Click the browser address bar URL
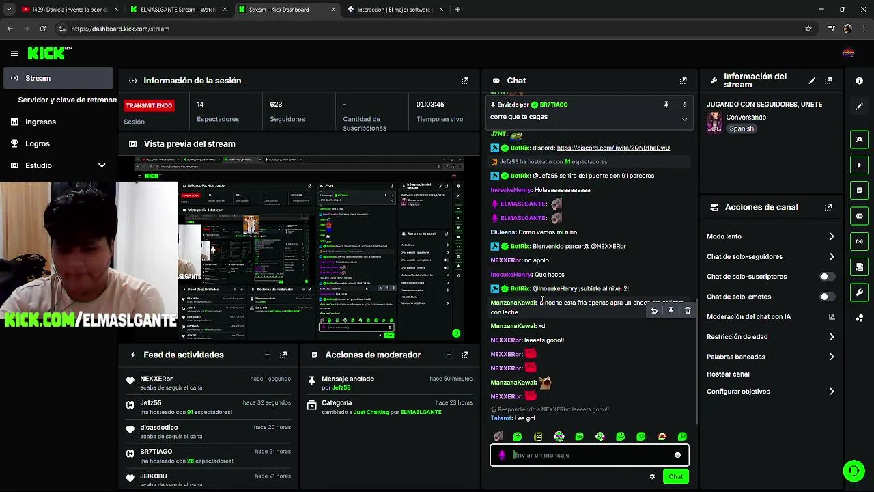Screen dimensions: 874x492 tap(120, 29)
